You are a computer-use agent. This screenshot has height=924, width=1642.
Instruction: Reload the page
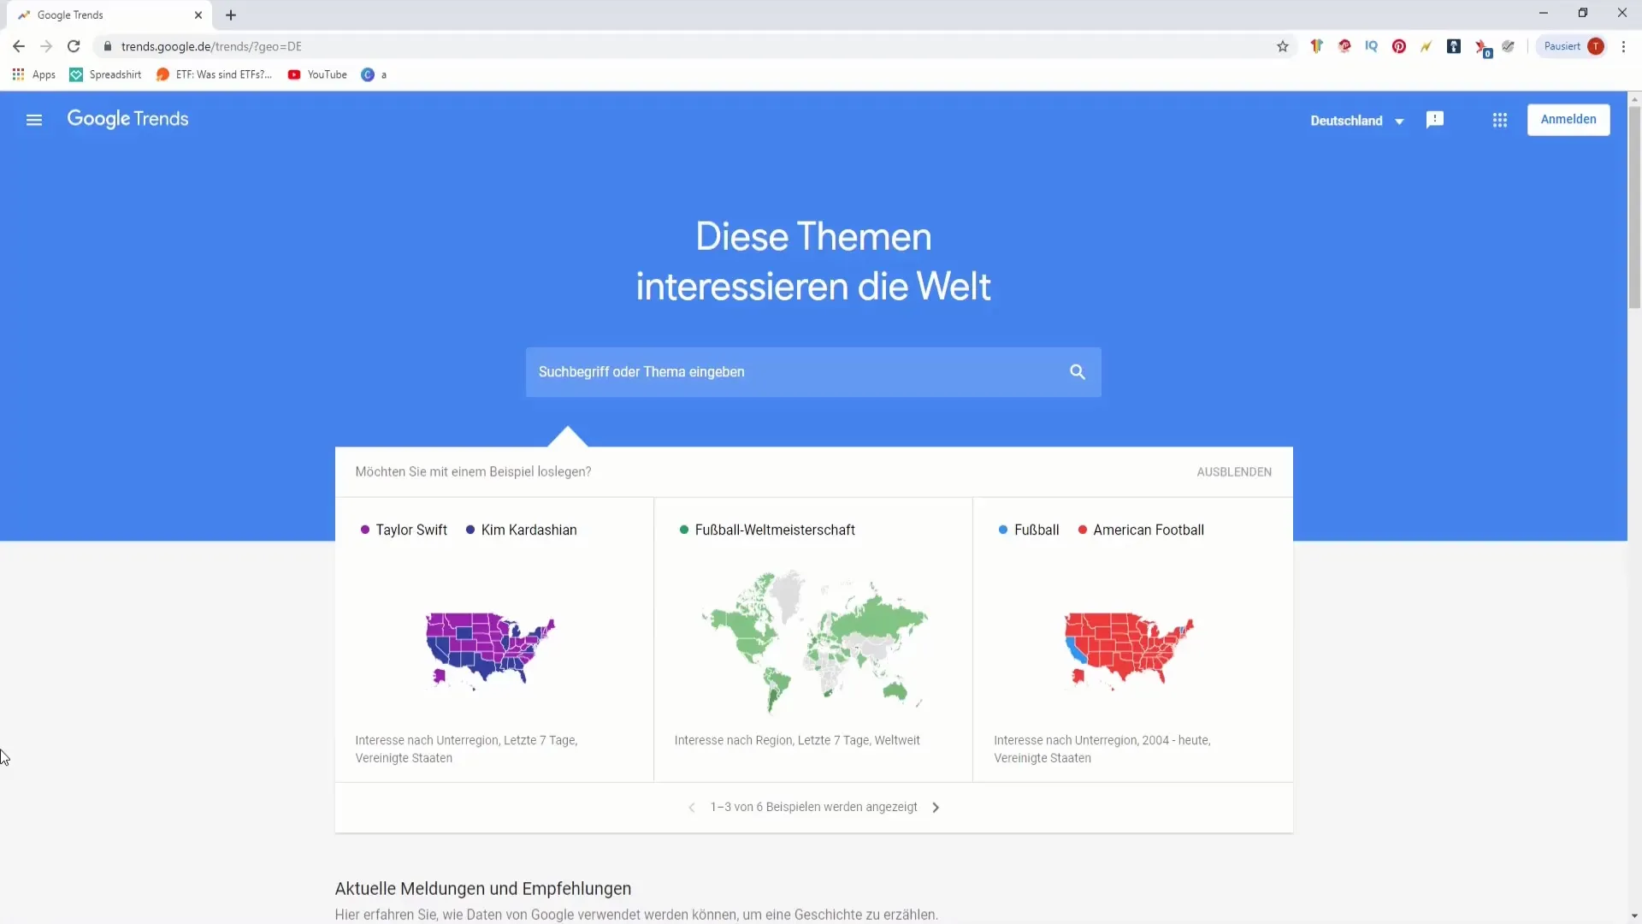(74, 46)
